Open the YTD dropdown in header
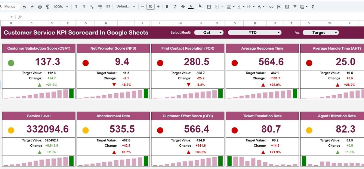This screenshot has height=169, width=364. tap(254, 32)
